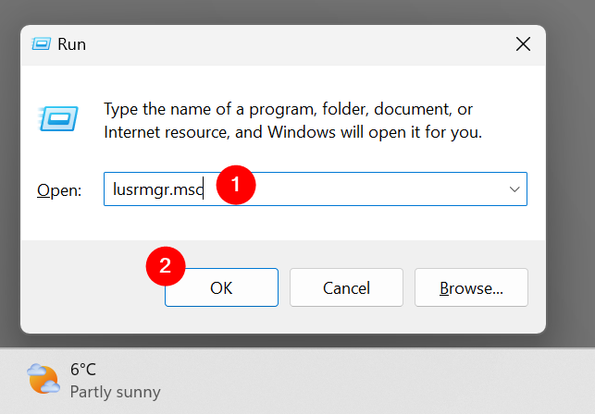Click the Open: field label

[59, 189]
